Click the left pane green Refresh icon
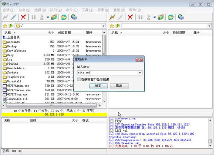 64,17
